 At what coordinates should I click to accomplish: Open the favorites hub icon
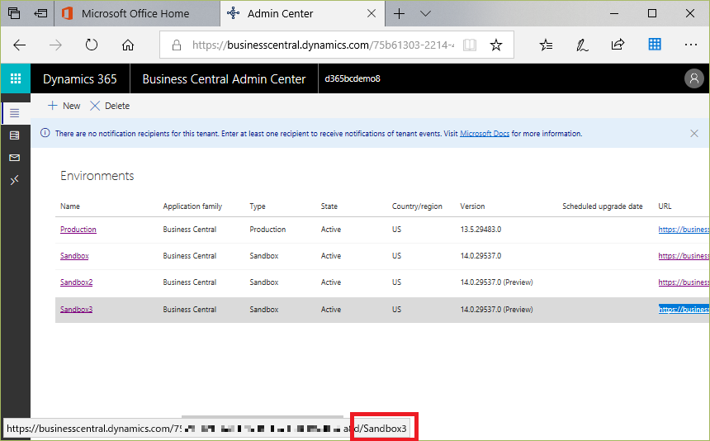click(546, 45)
